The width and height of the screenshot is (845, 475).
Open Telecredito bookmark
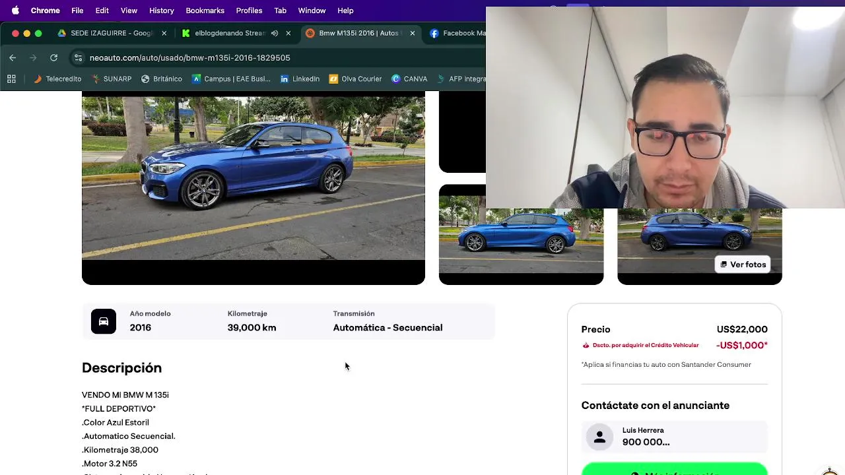pyautogui.click(x=57, y=79)
